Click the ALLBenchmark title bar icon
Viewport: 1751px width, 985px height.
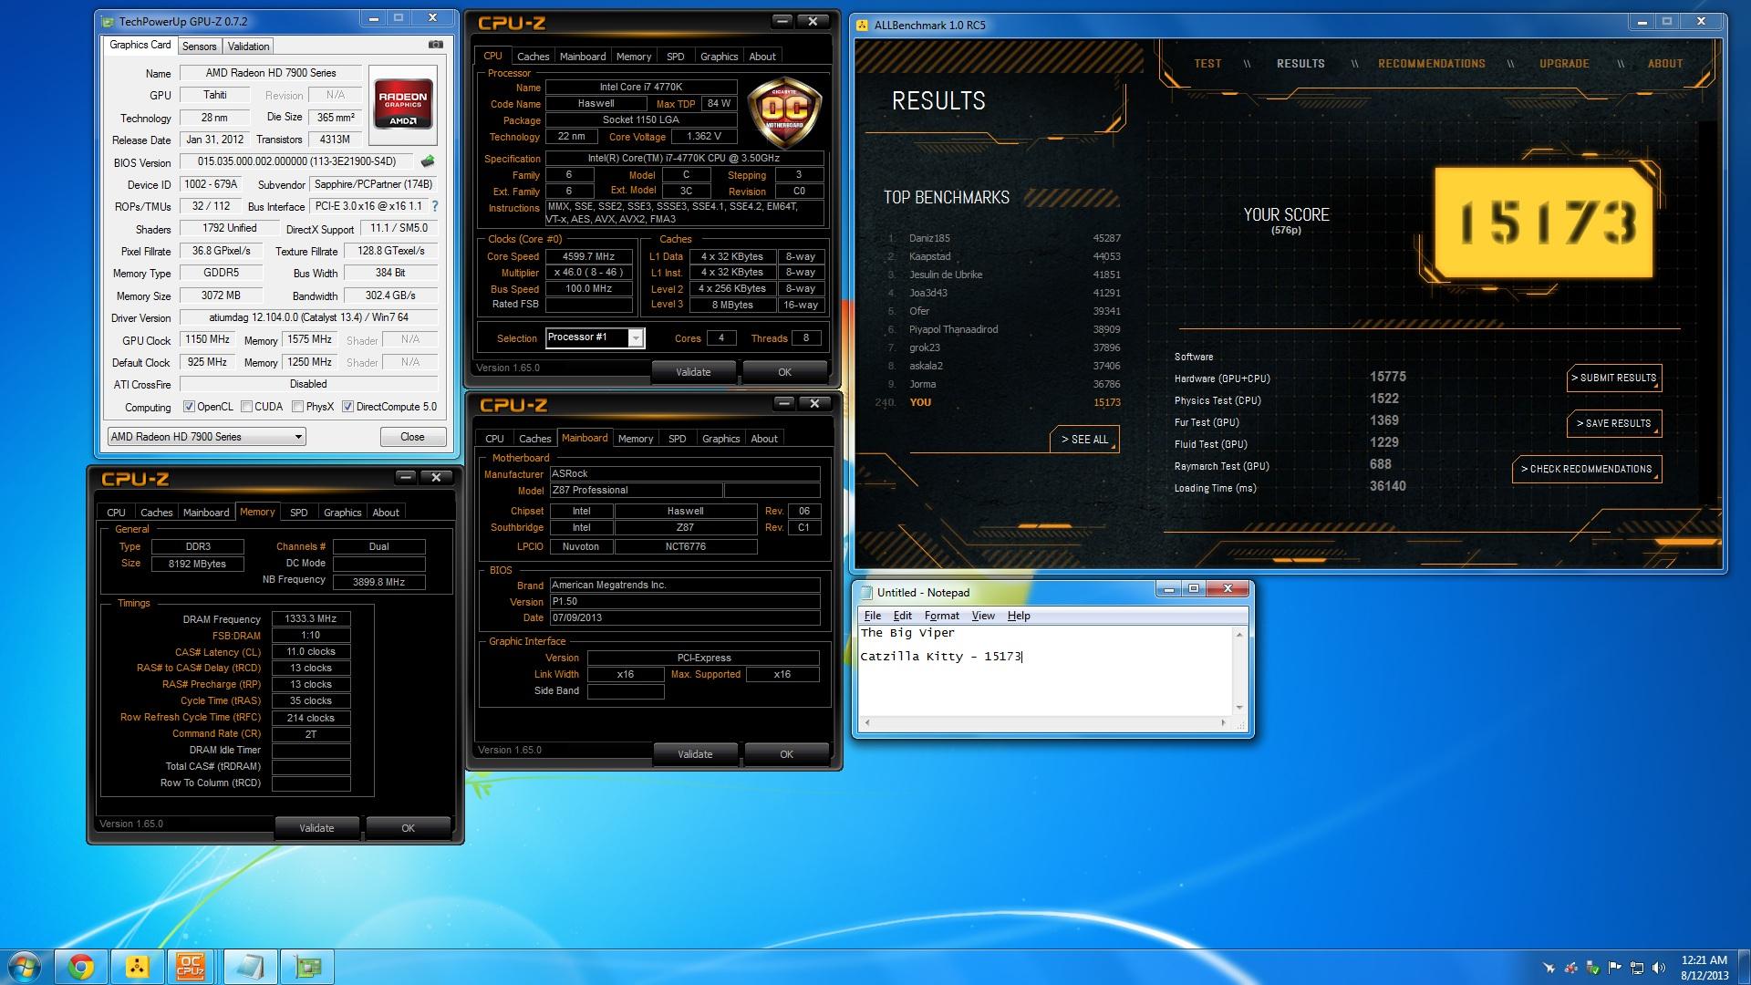coord(863,26)
